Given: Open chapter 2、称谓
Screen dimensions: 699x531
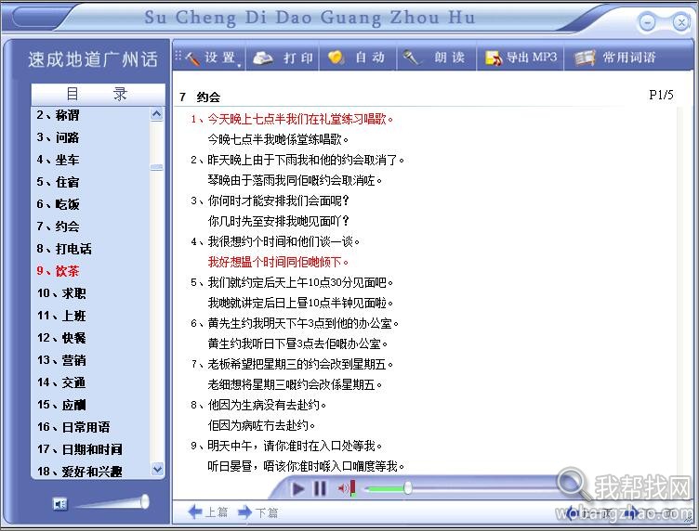Looking at the screenshot, I should 58,115.
